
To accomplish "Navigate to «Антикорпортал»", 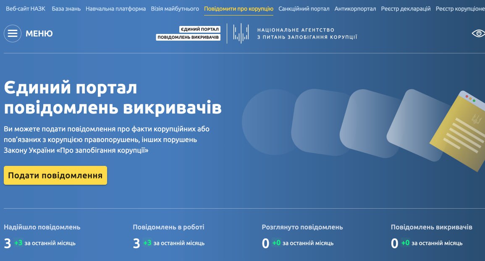I will pyautogui.click(x=355, y=8).
